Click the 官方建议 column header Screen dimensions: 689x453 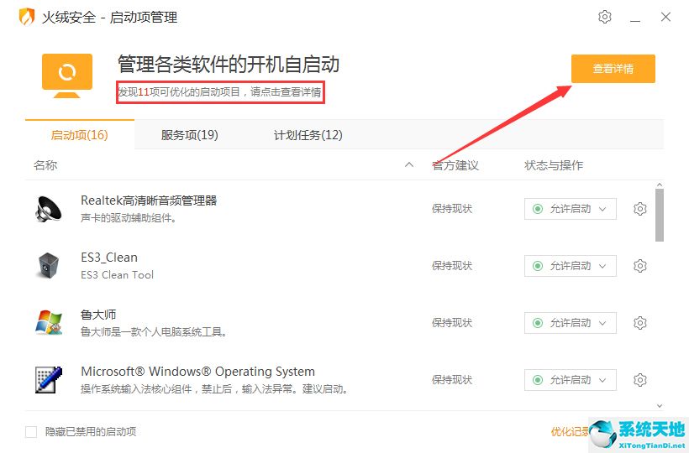click(x=455, y=165)
